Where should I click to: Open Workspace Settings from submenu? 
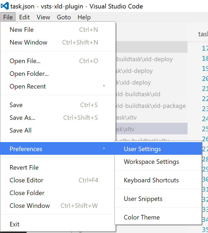click(158, 162)
